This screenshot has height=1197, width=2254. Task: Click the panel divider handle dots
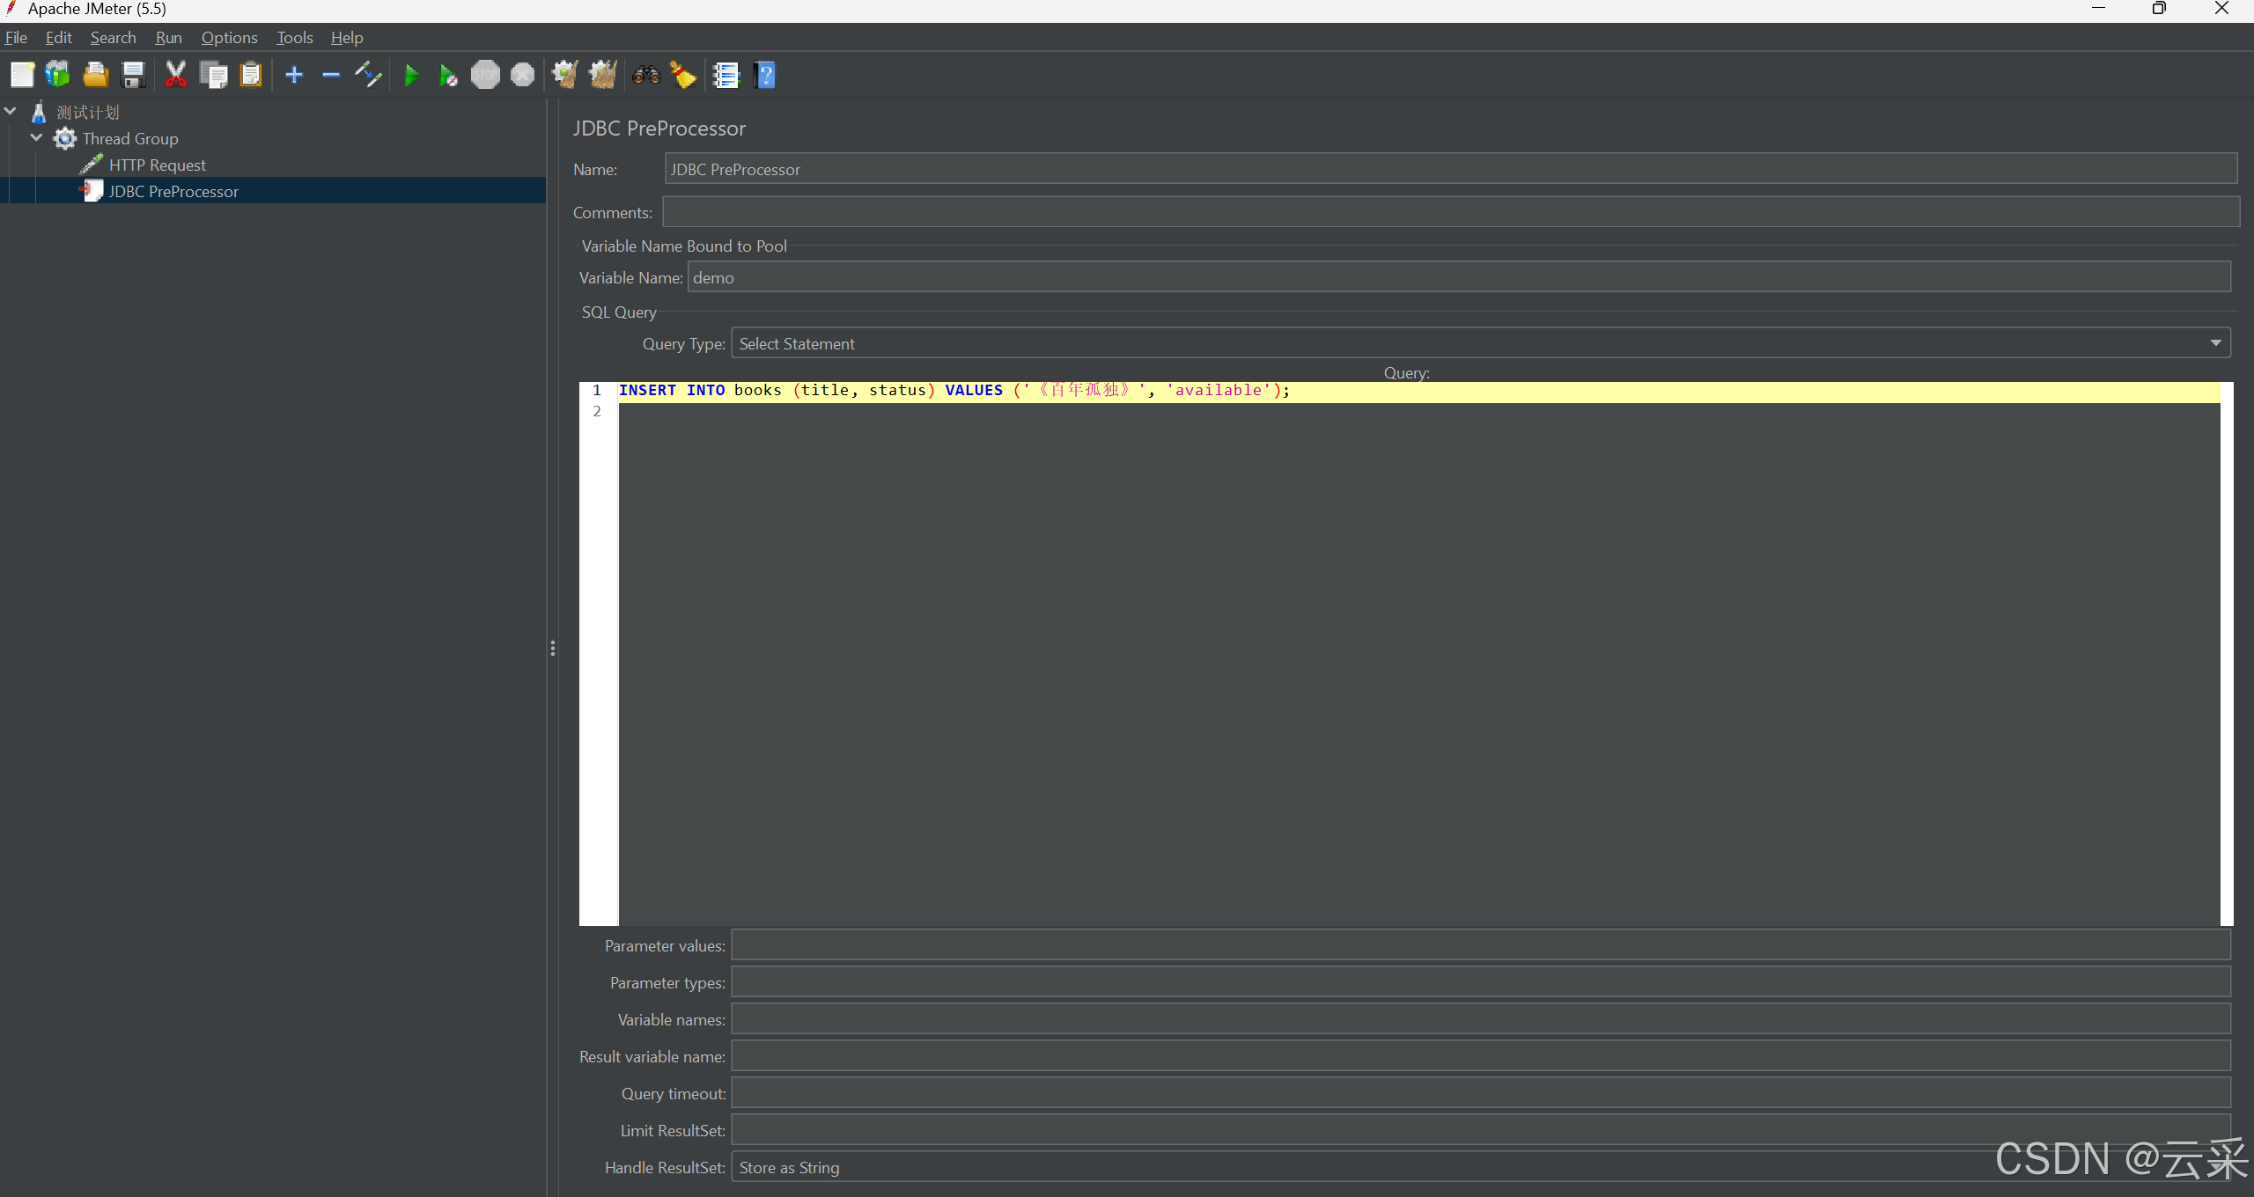553,649
